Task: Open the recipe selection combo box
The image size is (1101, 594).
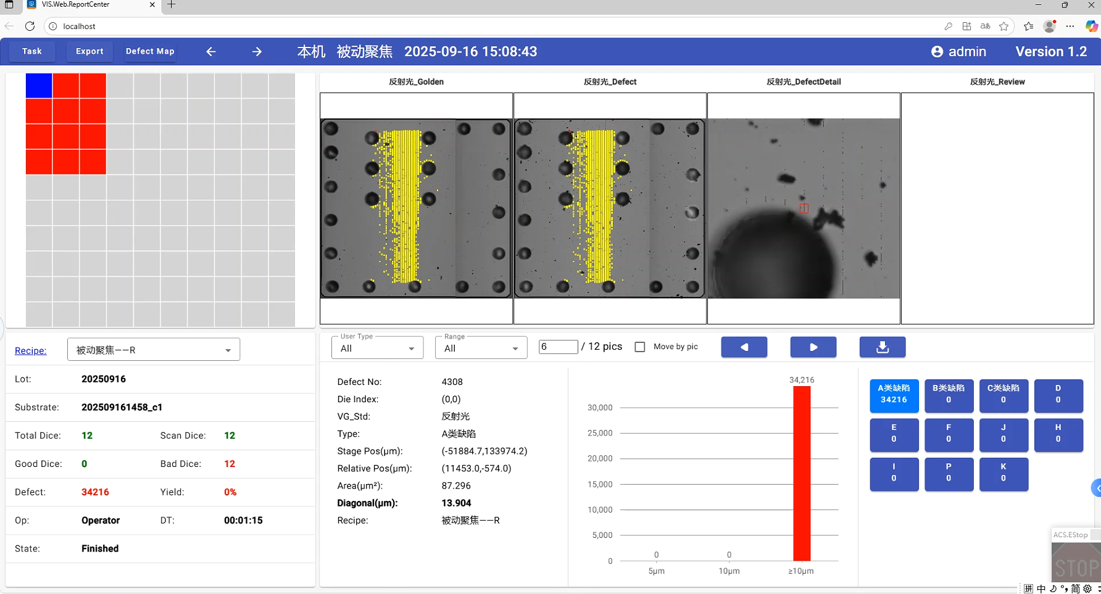Action: (x=153, y=350)
